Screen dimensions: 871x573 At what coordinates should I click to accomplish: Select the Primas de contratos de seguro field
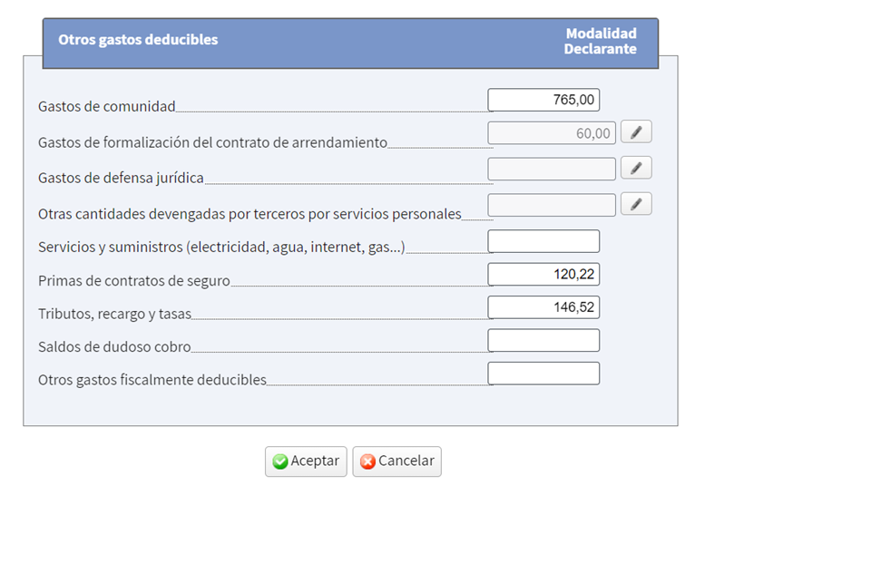pyautogui.click(x=543, y=274)
